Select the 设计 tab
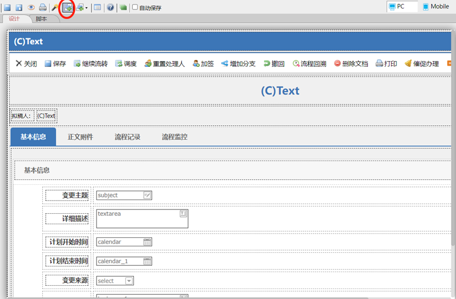Screen dimensions: 456x299 coord(14,19)
